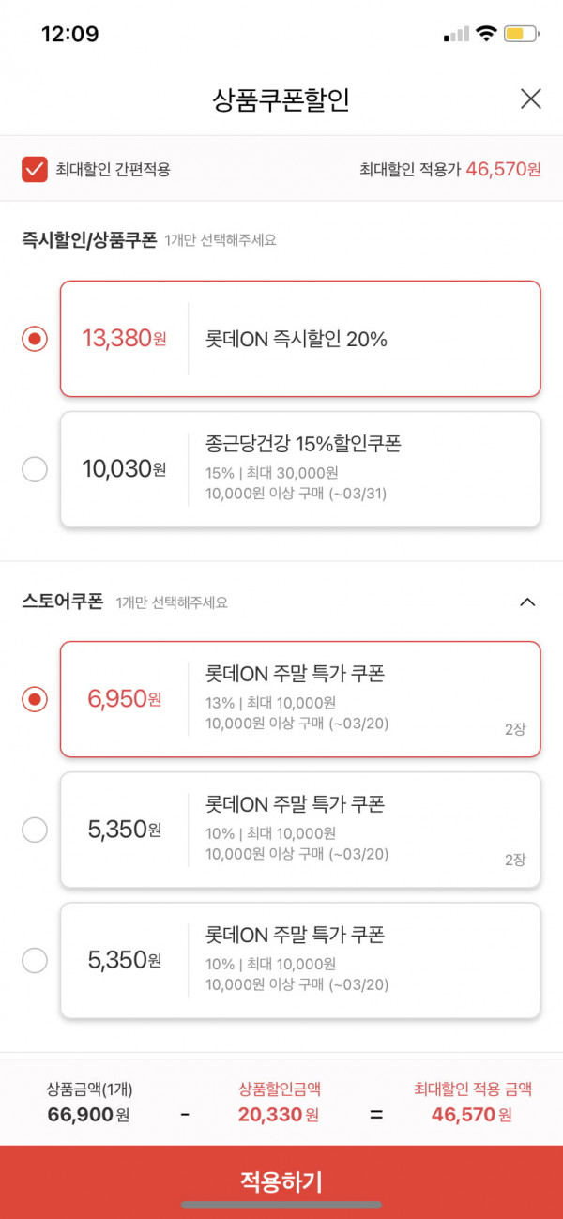Tap the 13% 롯데ON 주말 특가 쿠폰 title

click(x=296, y=674)
